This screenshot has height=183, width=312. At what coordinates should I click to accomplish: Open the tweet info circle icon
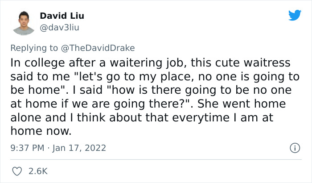[x=294, y=147]
